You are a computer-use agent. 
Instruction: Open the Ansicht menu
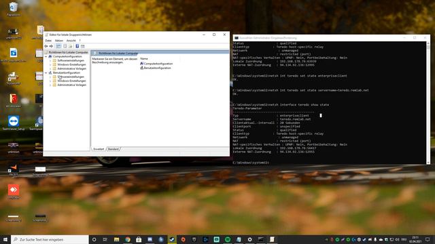click(x=71, y=41)
